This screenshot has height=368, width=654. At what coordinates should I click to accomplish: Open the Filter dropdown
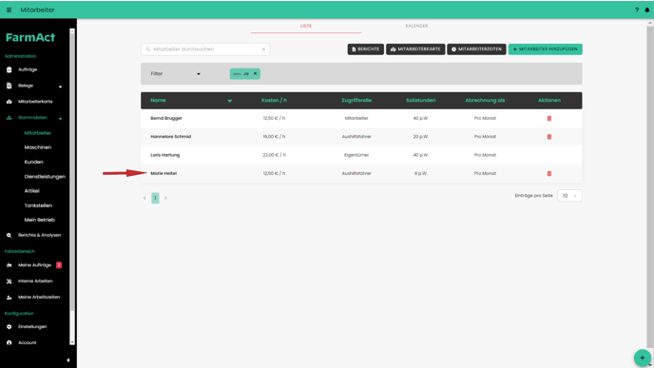point(175,74)
